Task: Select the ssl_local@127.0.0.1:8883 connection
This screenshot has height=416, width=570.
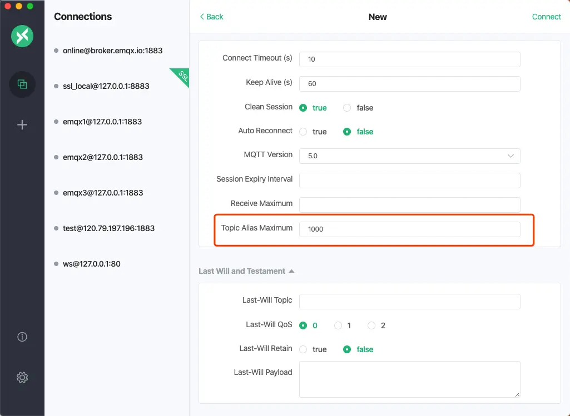Action: 106,86
